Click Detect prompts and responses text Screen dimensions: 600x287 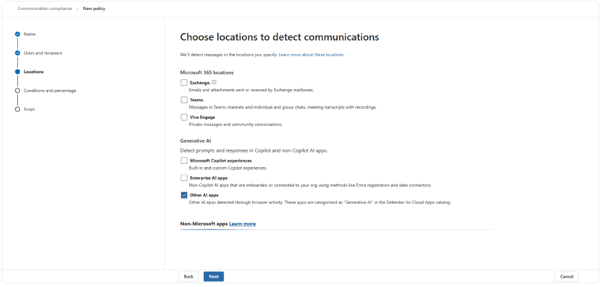254,150
